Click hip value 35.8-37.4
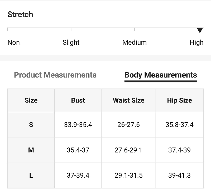Screen dimensions: 211x189 (180, 125)
